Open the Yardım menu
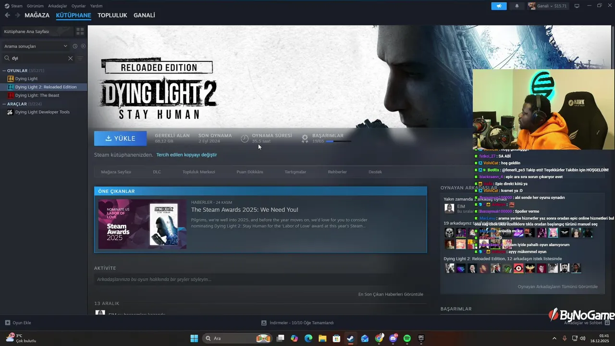 pos(96,6)
